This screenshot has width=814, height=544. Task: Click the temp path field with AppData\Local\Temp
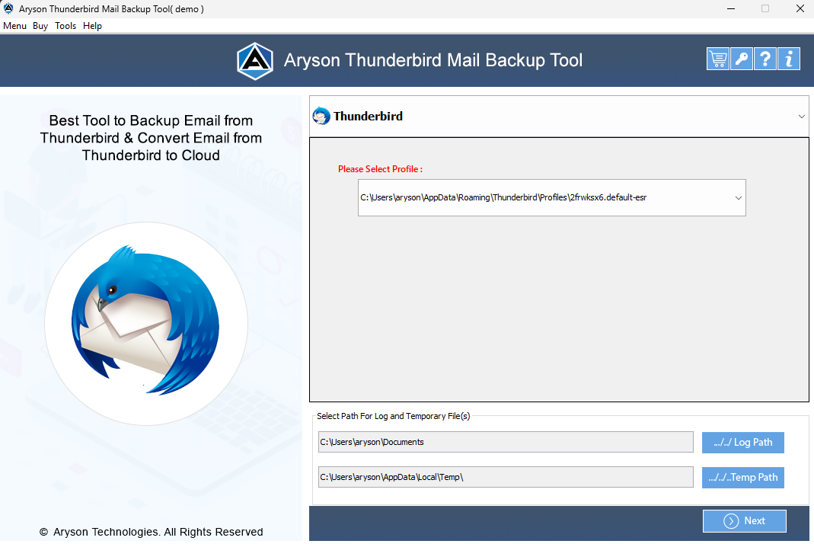click(506, 476)
